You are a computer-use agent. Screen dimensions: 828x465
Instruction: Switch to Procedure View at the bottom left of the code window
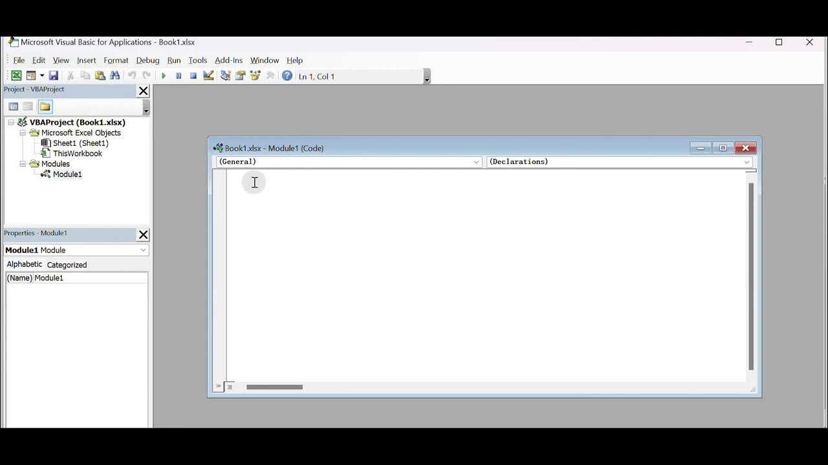[x=219, y=387]
